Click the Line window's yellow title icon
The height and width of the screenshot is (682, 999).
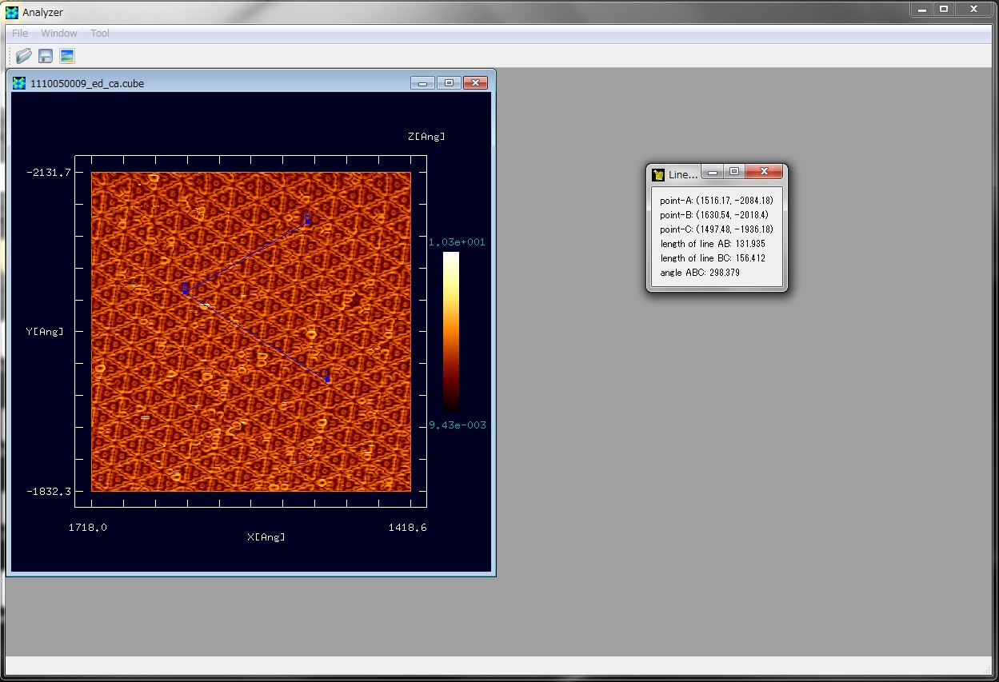click(658, 174)
